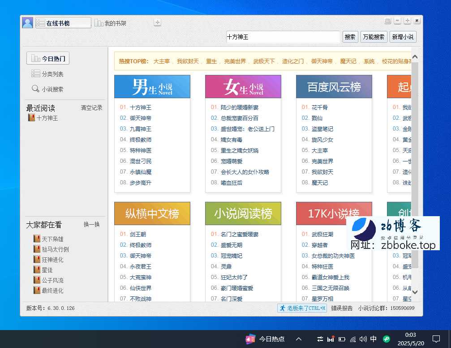This screenshot has width=451, height=348.
Task: Open 总裁宠妻百分百
Action: [x=240, y=118]
